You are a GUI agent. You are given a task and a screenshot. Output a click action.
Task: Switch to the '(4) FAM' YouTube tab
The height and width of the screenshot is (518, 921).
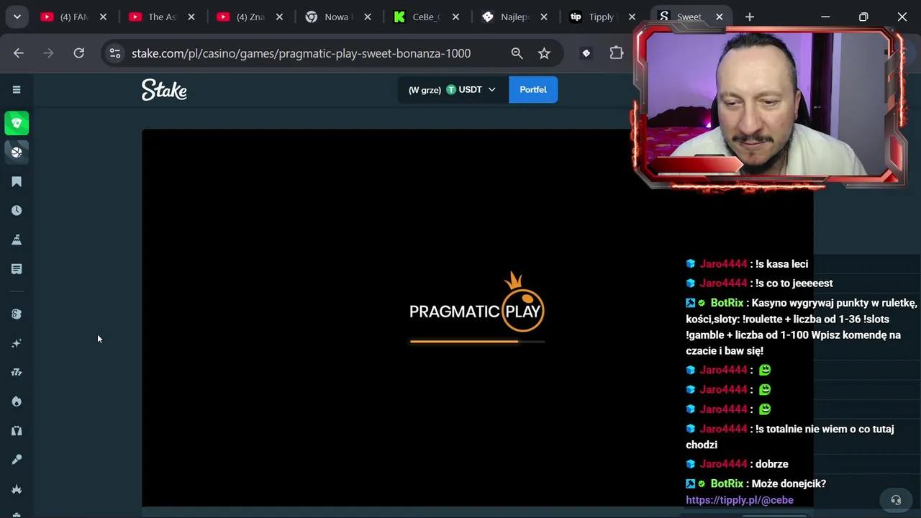click(x=74, y=17)
